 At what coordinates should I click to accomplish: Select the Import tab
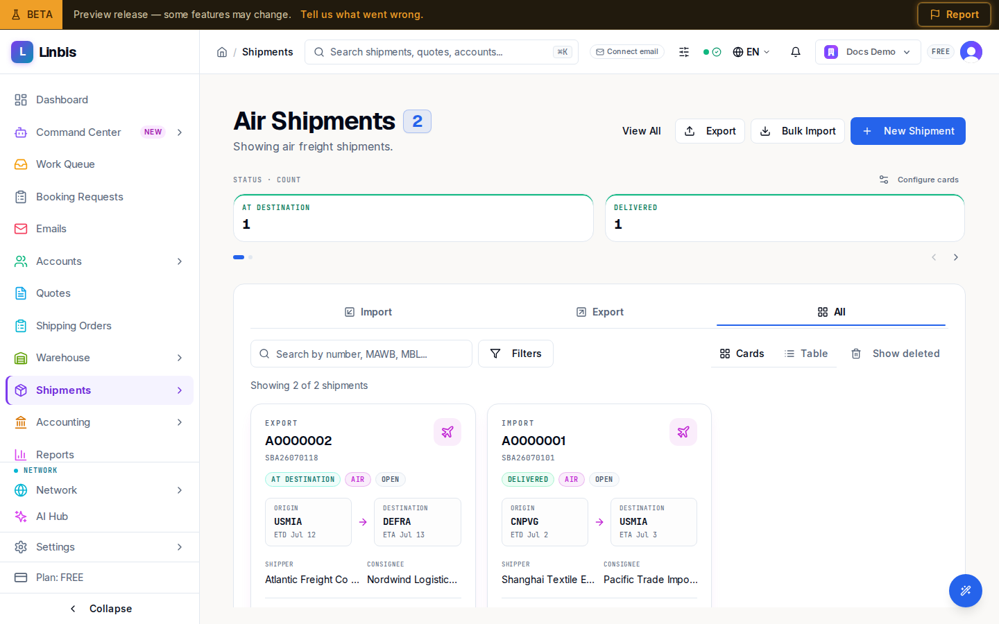coord(368,312)
